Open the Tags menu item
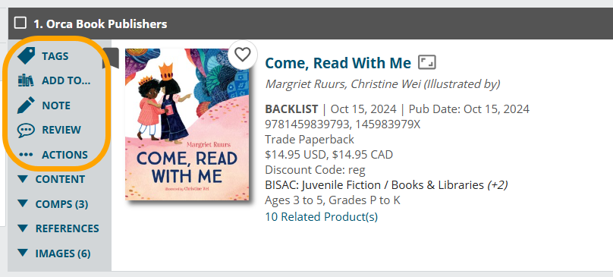The width and height of the screenshot is (613, 277). point(55,56)
